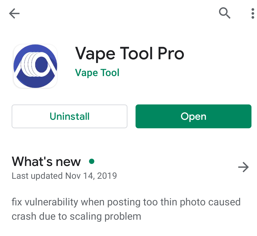Expand the What's new section heading
The height and width of the screenshot is (236, 257).
tap(46, 161)
